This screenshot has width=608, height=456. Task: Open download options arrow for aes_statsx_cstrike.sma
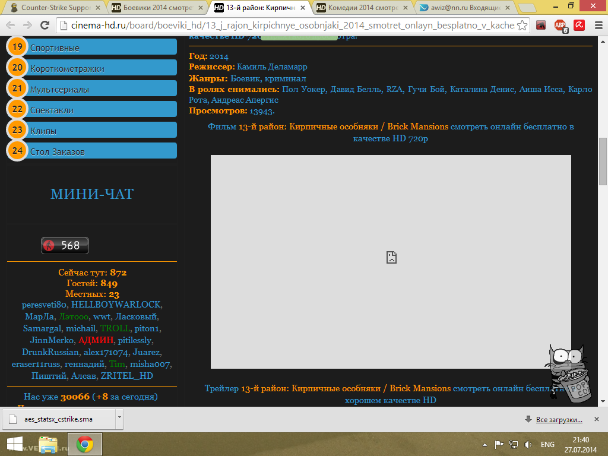(119, 418)
